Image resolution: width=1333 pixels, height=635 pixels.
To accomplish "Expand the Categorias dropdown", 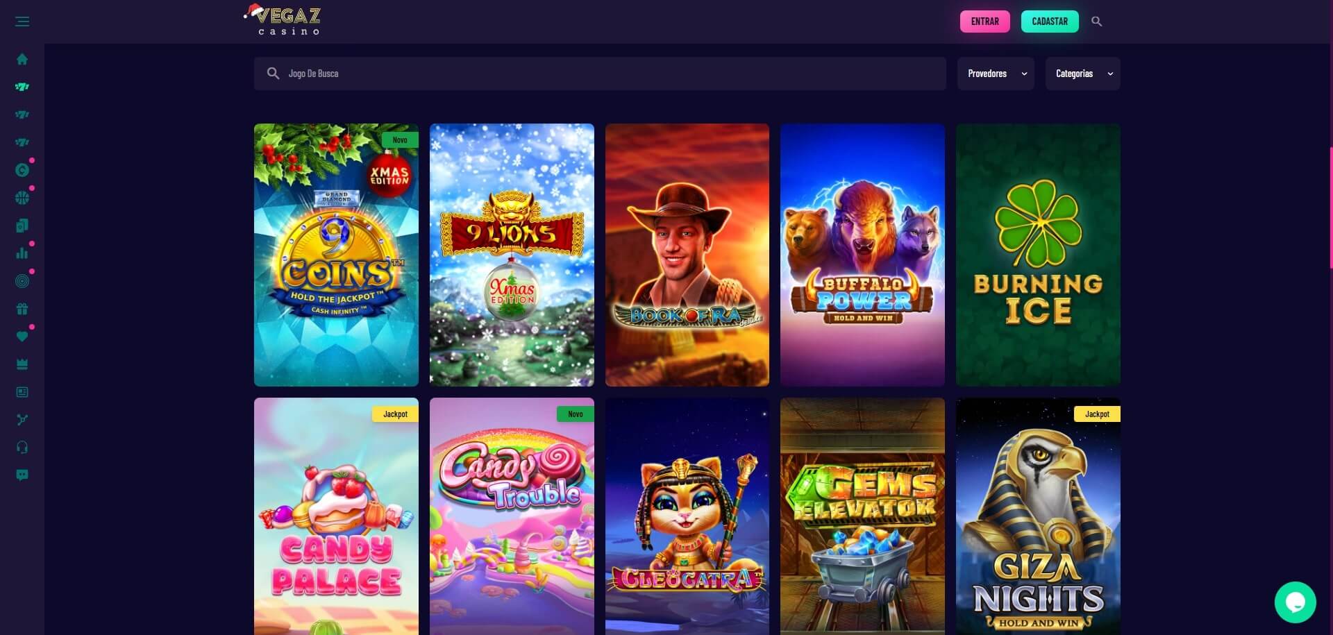I will [1082, 74].
